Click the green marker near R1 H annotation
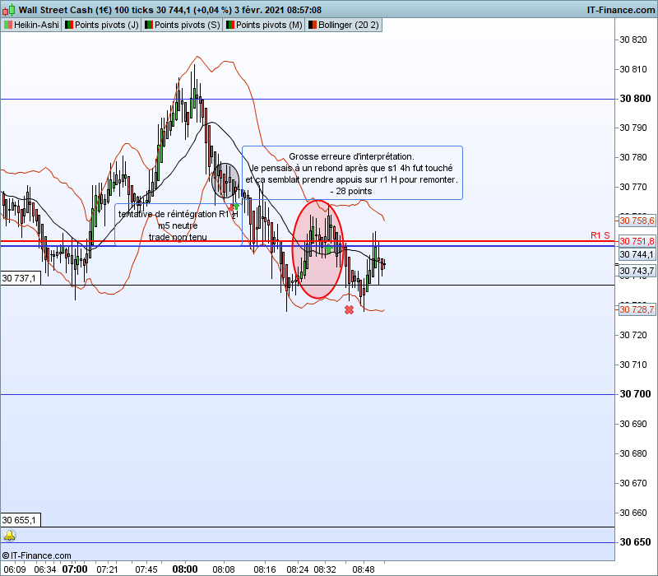 coord(236,206)
